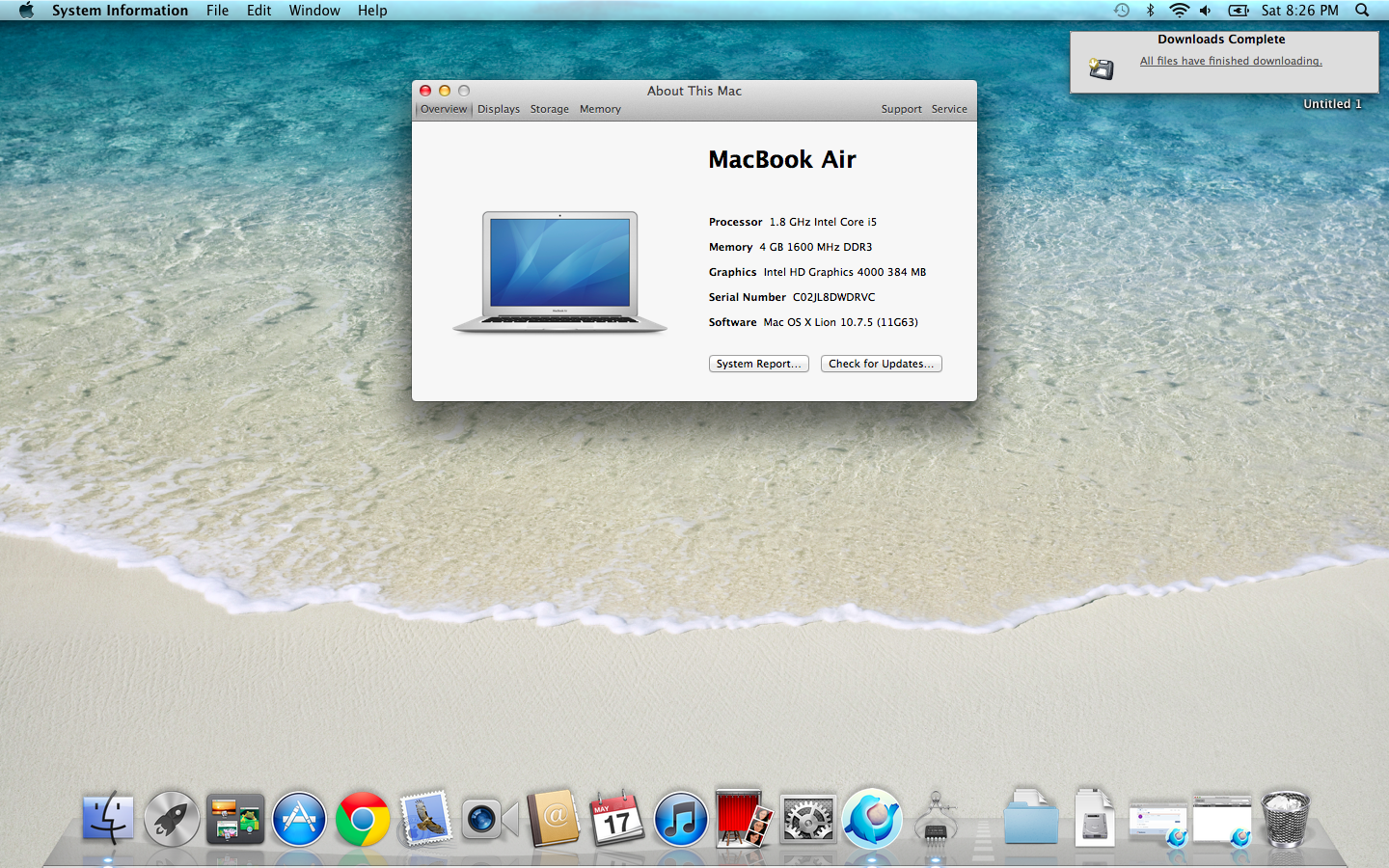Select the Untitled 1 desktop label
1389x868 pixels.
coord(1333,104)
